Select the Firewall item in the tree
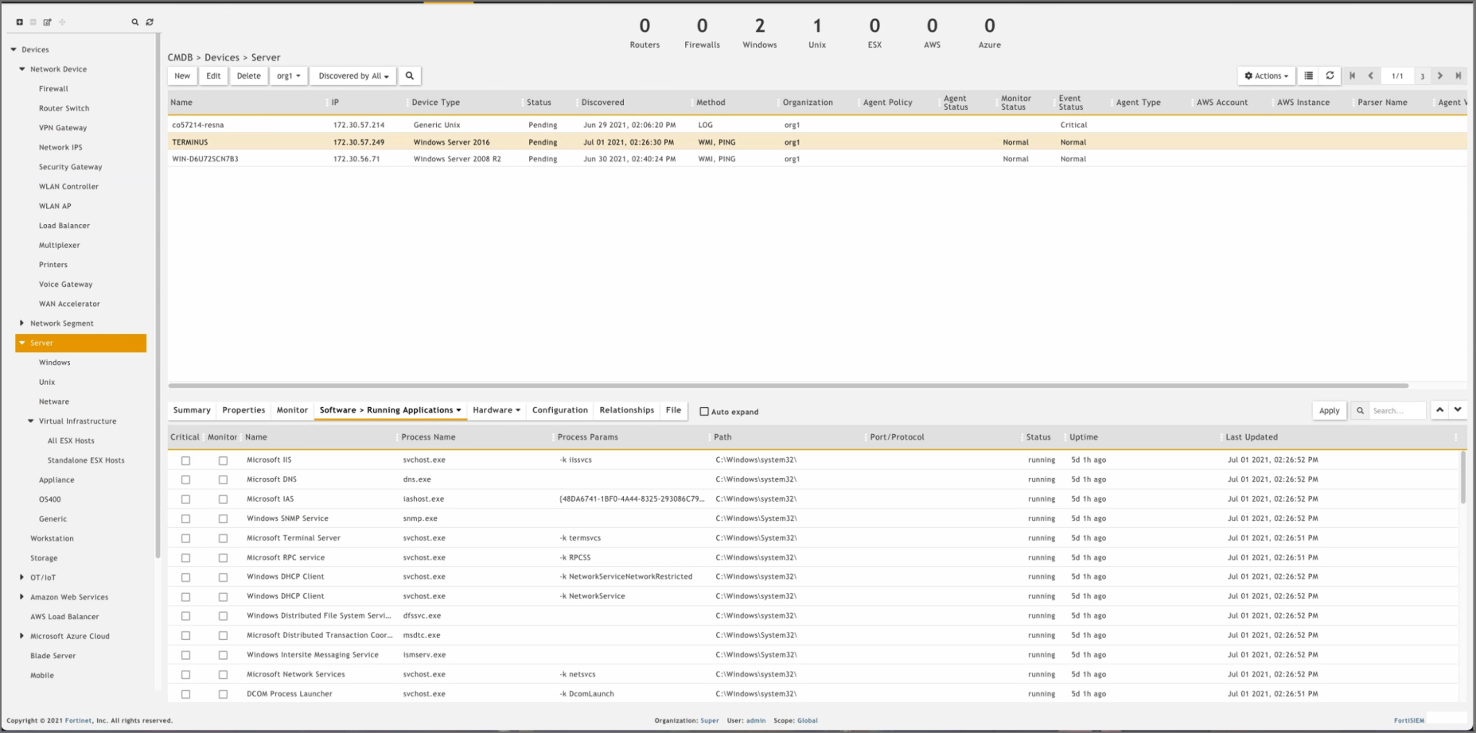Screen dimensions: 1476x733 click(x=53, y=89)
